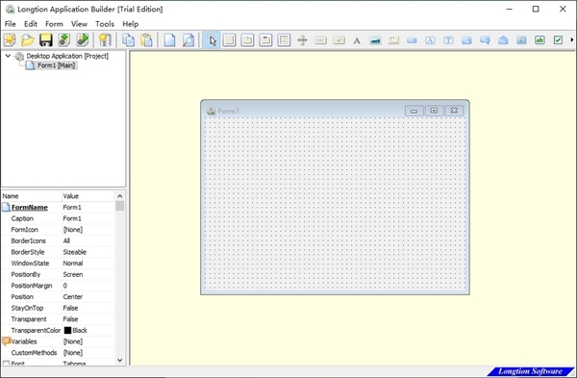Click PositionBy value Screen
This screenshot has height=378, width=577.
73,274
